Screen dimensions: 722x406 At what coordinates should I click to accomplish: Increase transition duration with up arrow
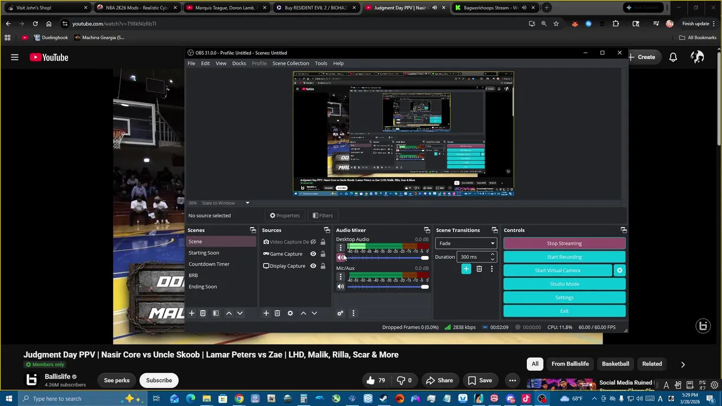point(492,254)
